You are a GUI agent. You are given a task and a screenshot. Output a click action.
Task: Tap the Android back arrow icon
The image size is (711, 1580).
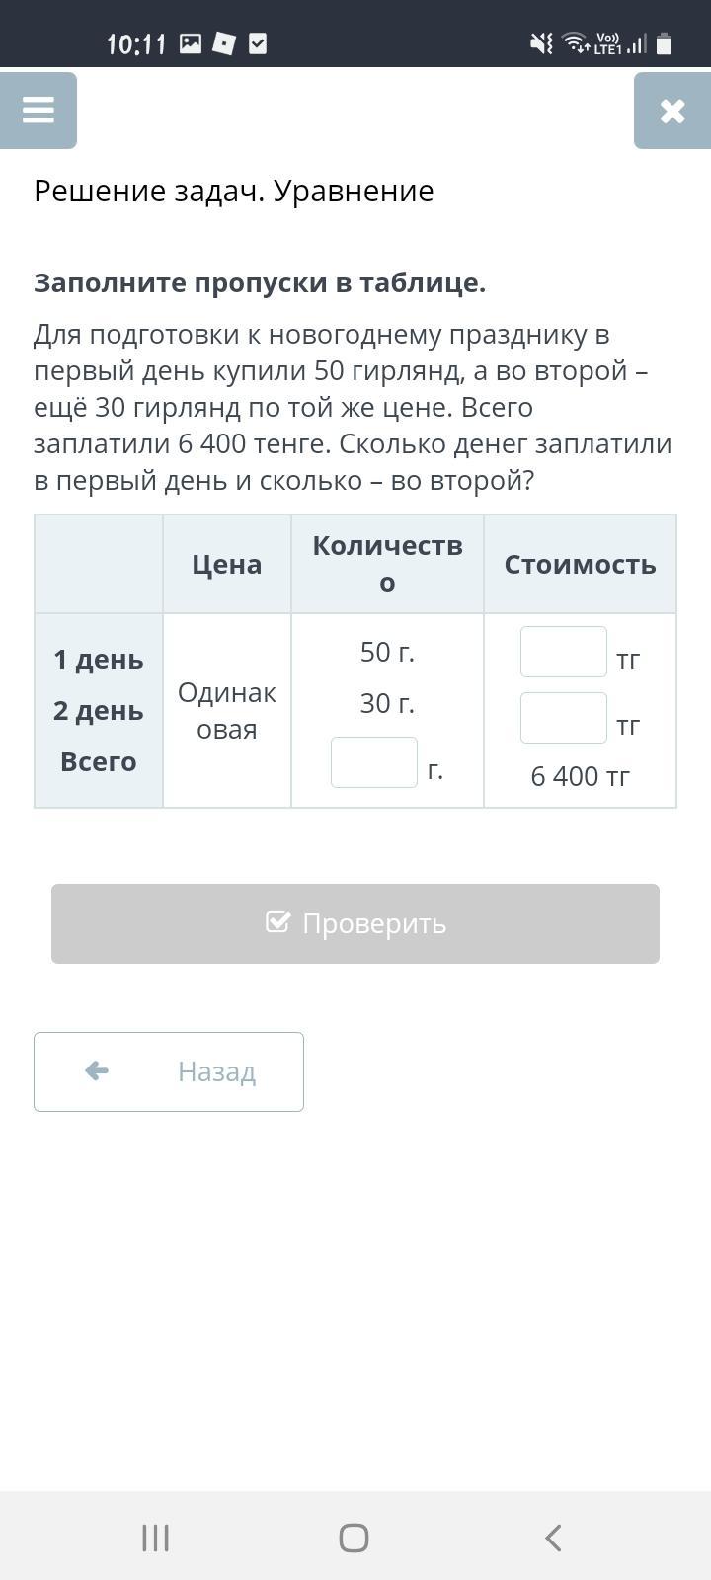pyautogui.click(x=553, y=1538)
